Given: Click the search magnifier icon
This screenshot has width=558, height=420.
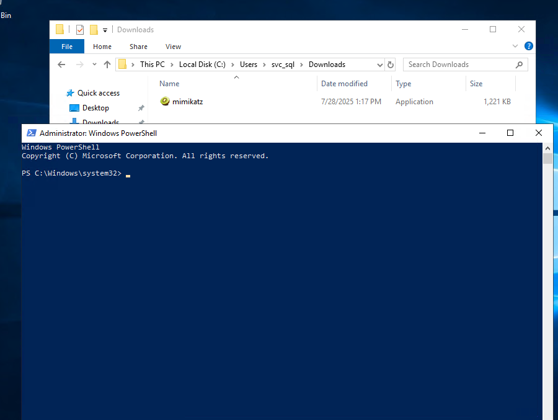Looking at the screenshot, I should tap(519, 65).
